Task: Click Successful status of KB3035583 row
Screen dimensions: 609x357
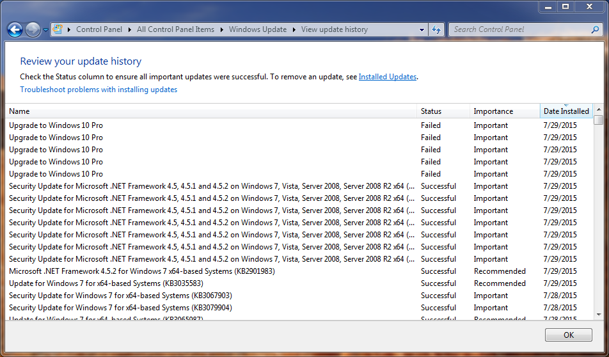Action: [438, 283]
